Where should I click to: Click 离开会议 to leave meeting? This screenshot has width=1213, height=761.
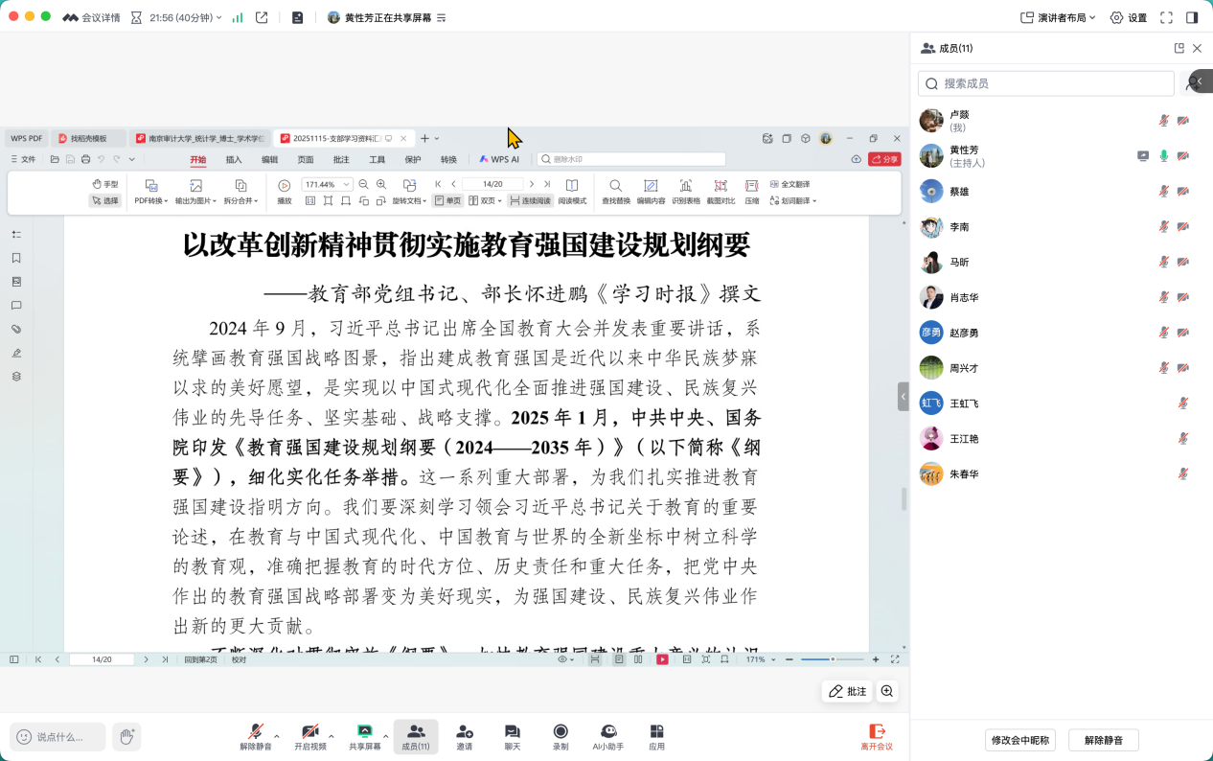(x=876, y=736)
